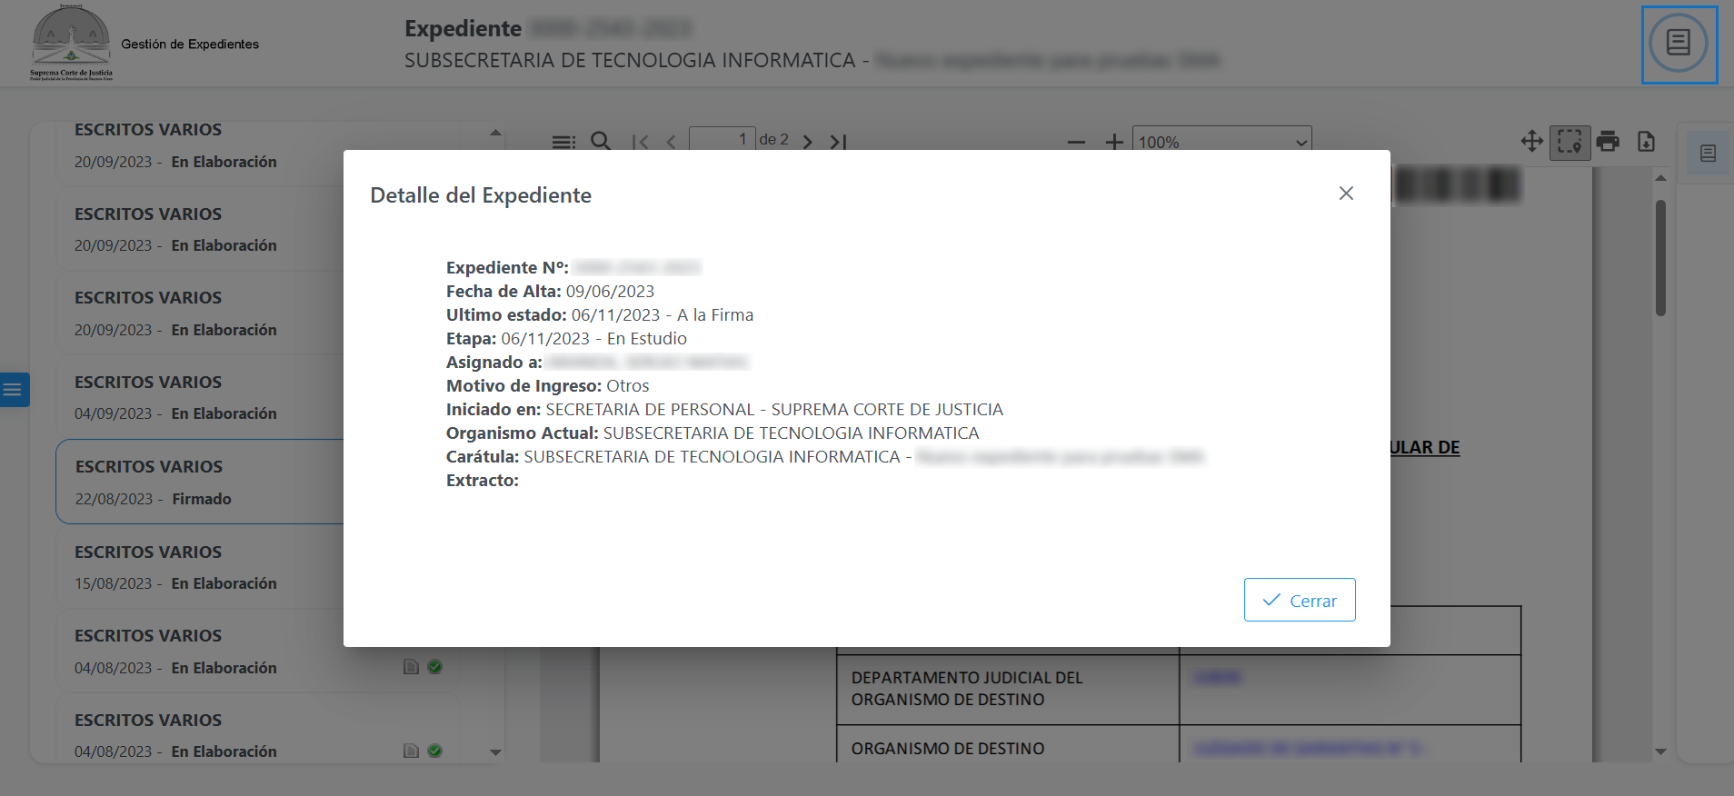
Task: Toggle the blue side menu hamburger tab
Action: tap(14, 390)
